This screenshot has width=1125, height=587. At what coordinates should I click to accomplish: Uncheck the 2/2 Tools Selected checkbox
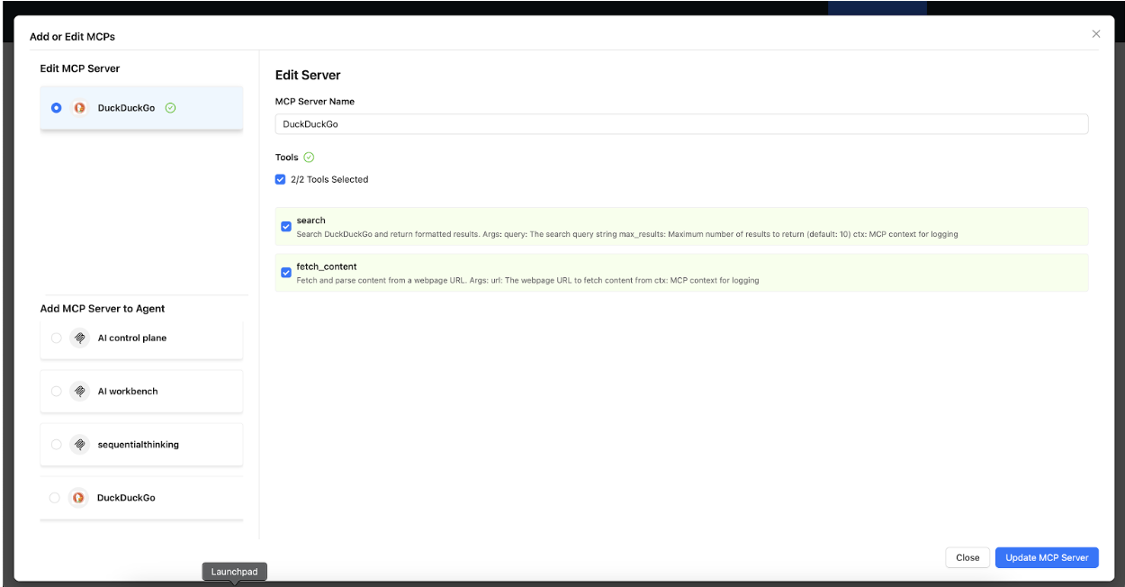[281, 179]
